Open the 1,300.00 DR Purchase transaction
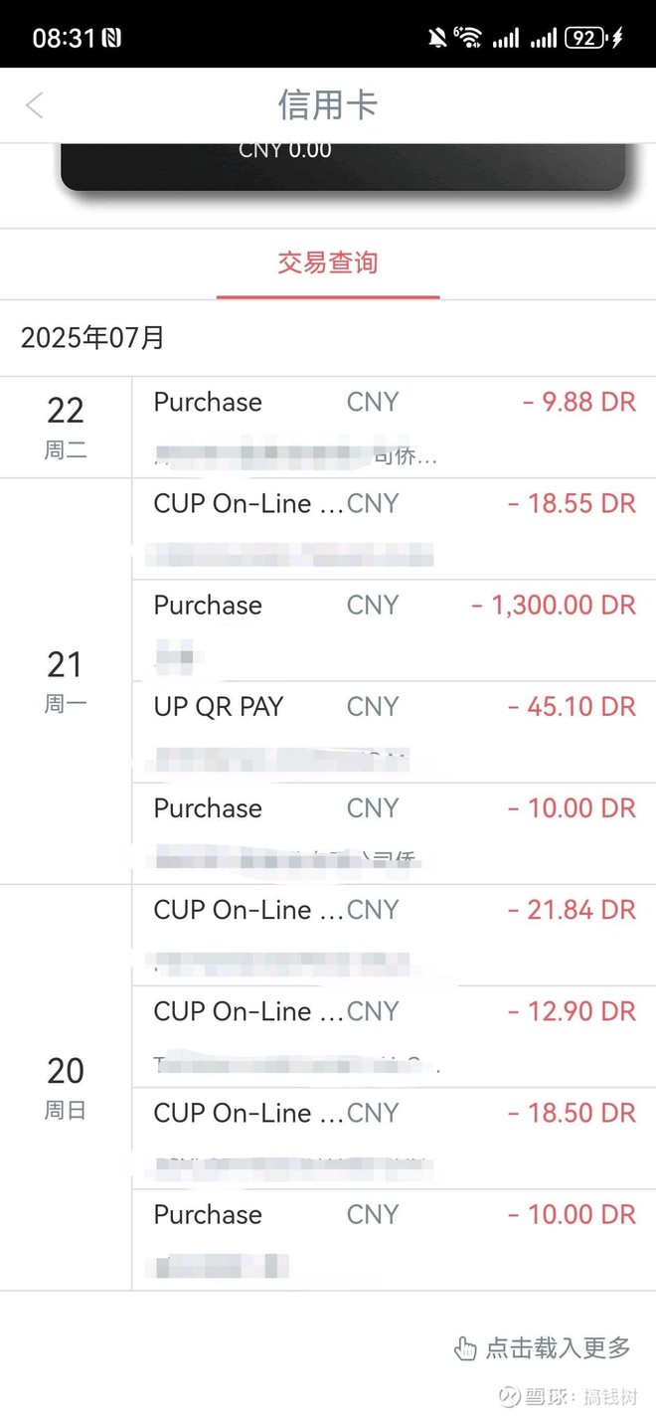Image resolution: width=656 pixels, height=1417 pixels. [394, 630]
